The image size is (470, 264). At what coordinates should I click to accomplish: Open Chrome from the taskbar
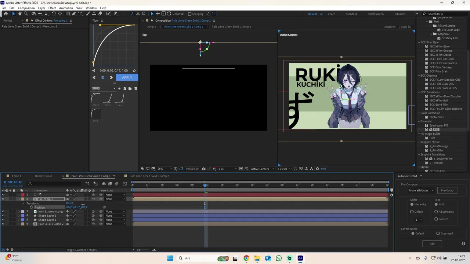(246, 258)
